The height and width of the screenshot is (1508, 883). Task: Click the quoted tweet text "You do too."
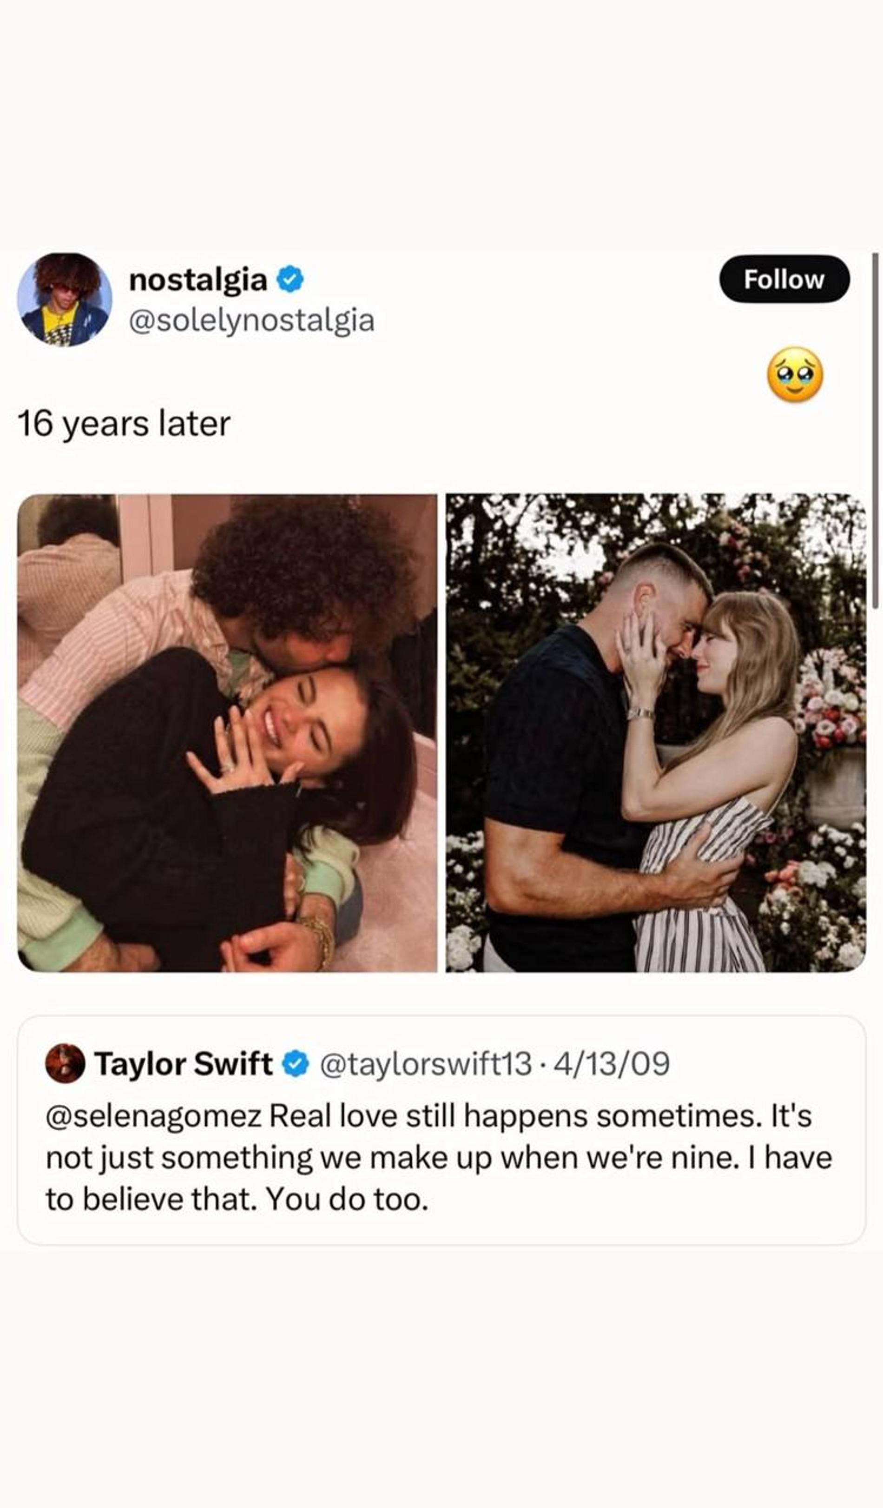[347, 1199]
